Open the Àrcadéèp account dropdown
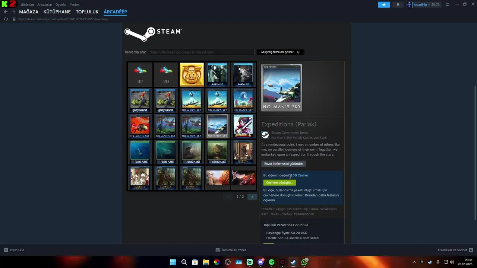Image resolution: width=477 pixels, height=268 pixels. 423,4
